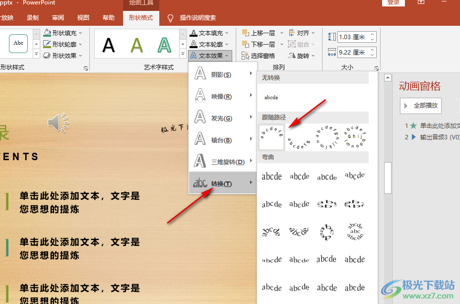Open the 转换(T) transform submenu
Viewport: 460px width, 304px height.
223,182
